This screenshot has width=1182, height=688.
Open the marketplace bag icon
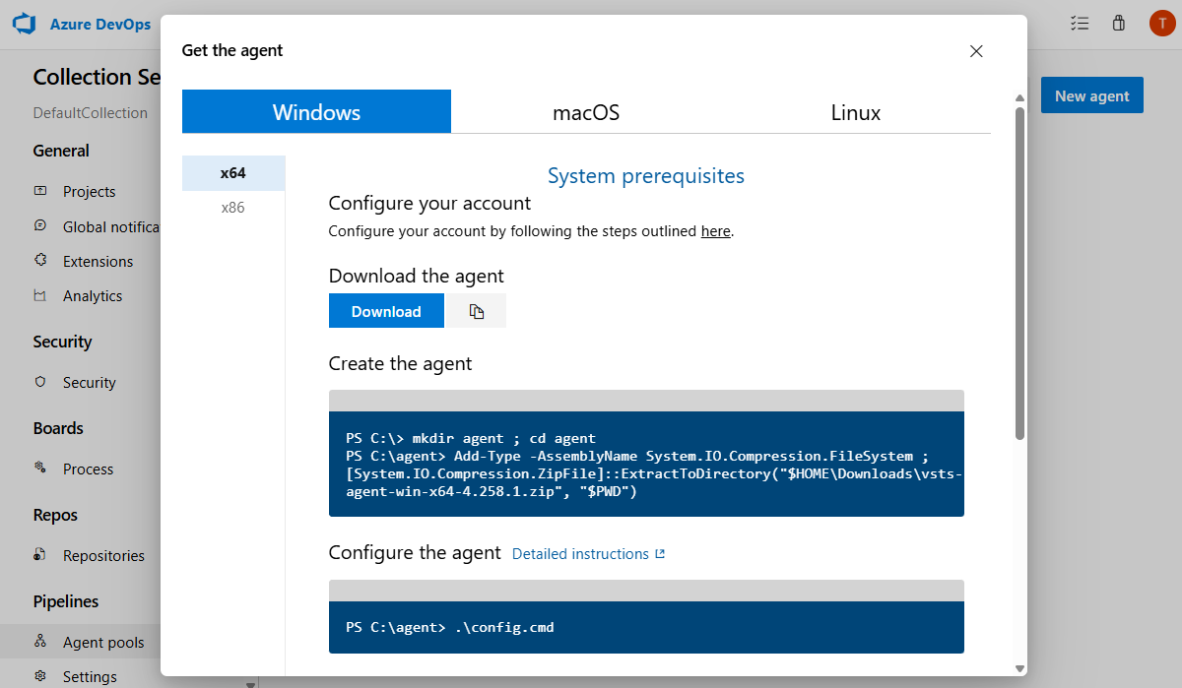pos(1118,24)
